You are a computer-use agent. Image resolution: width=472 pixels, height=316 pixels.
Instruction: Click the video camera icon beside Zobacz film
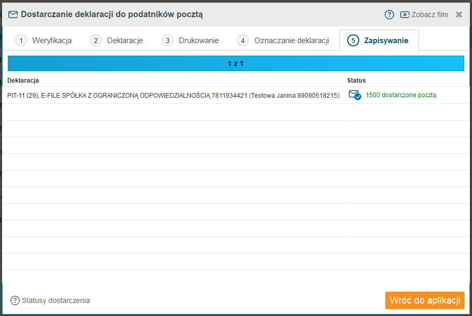click(x=405, y=15)
